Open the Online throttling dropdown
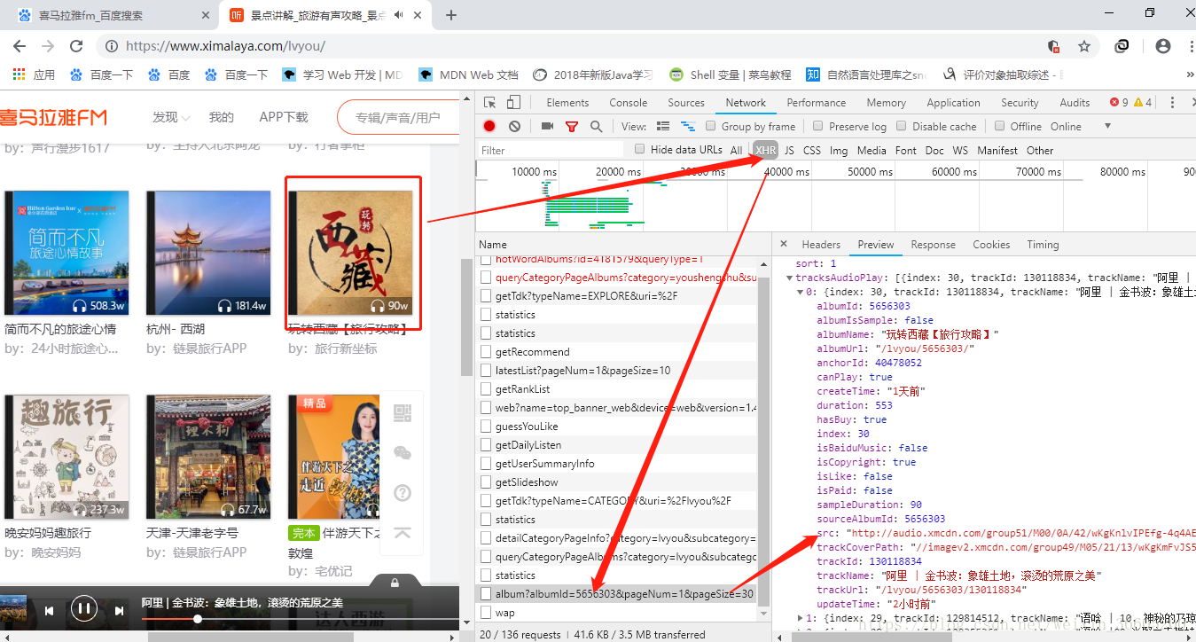This screenshot has width=1196, height=642. tap(1080, 127)
